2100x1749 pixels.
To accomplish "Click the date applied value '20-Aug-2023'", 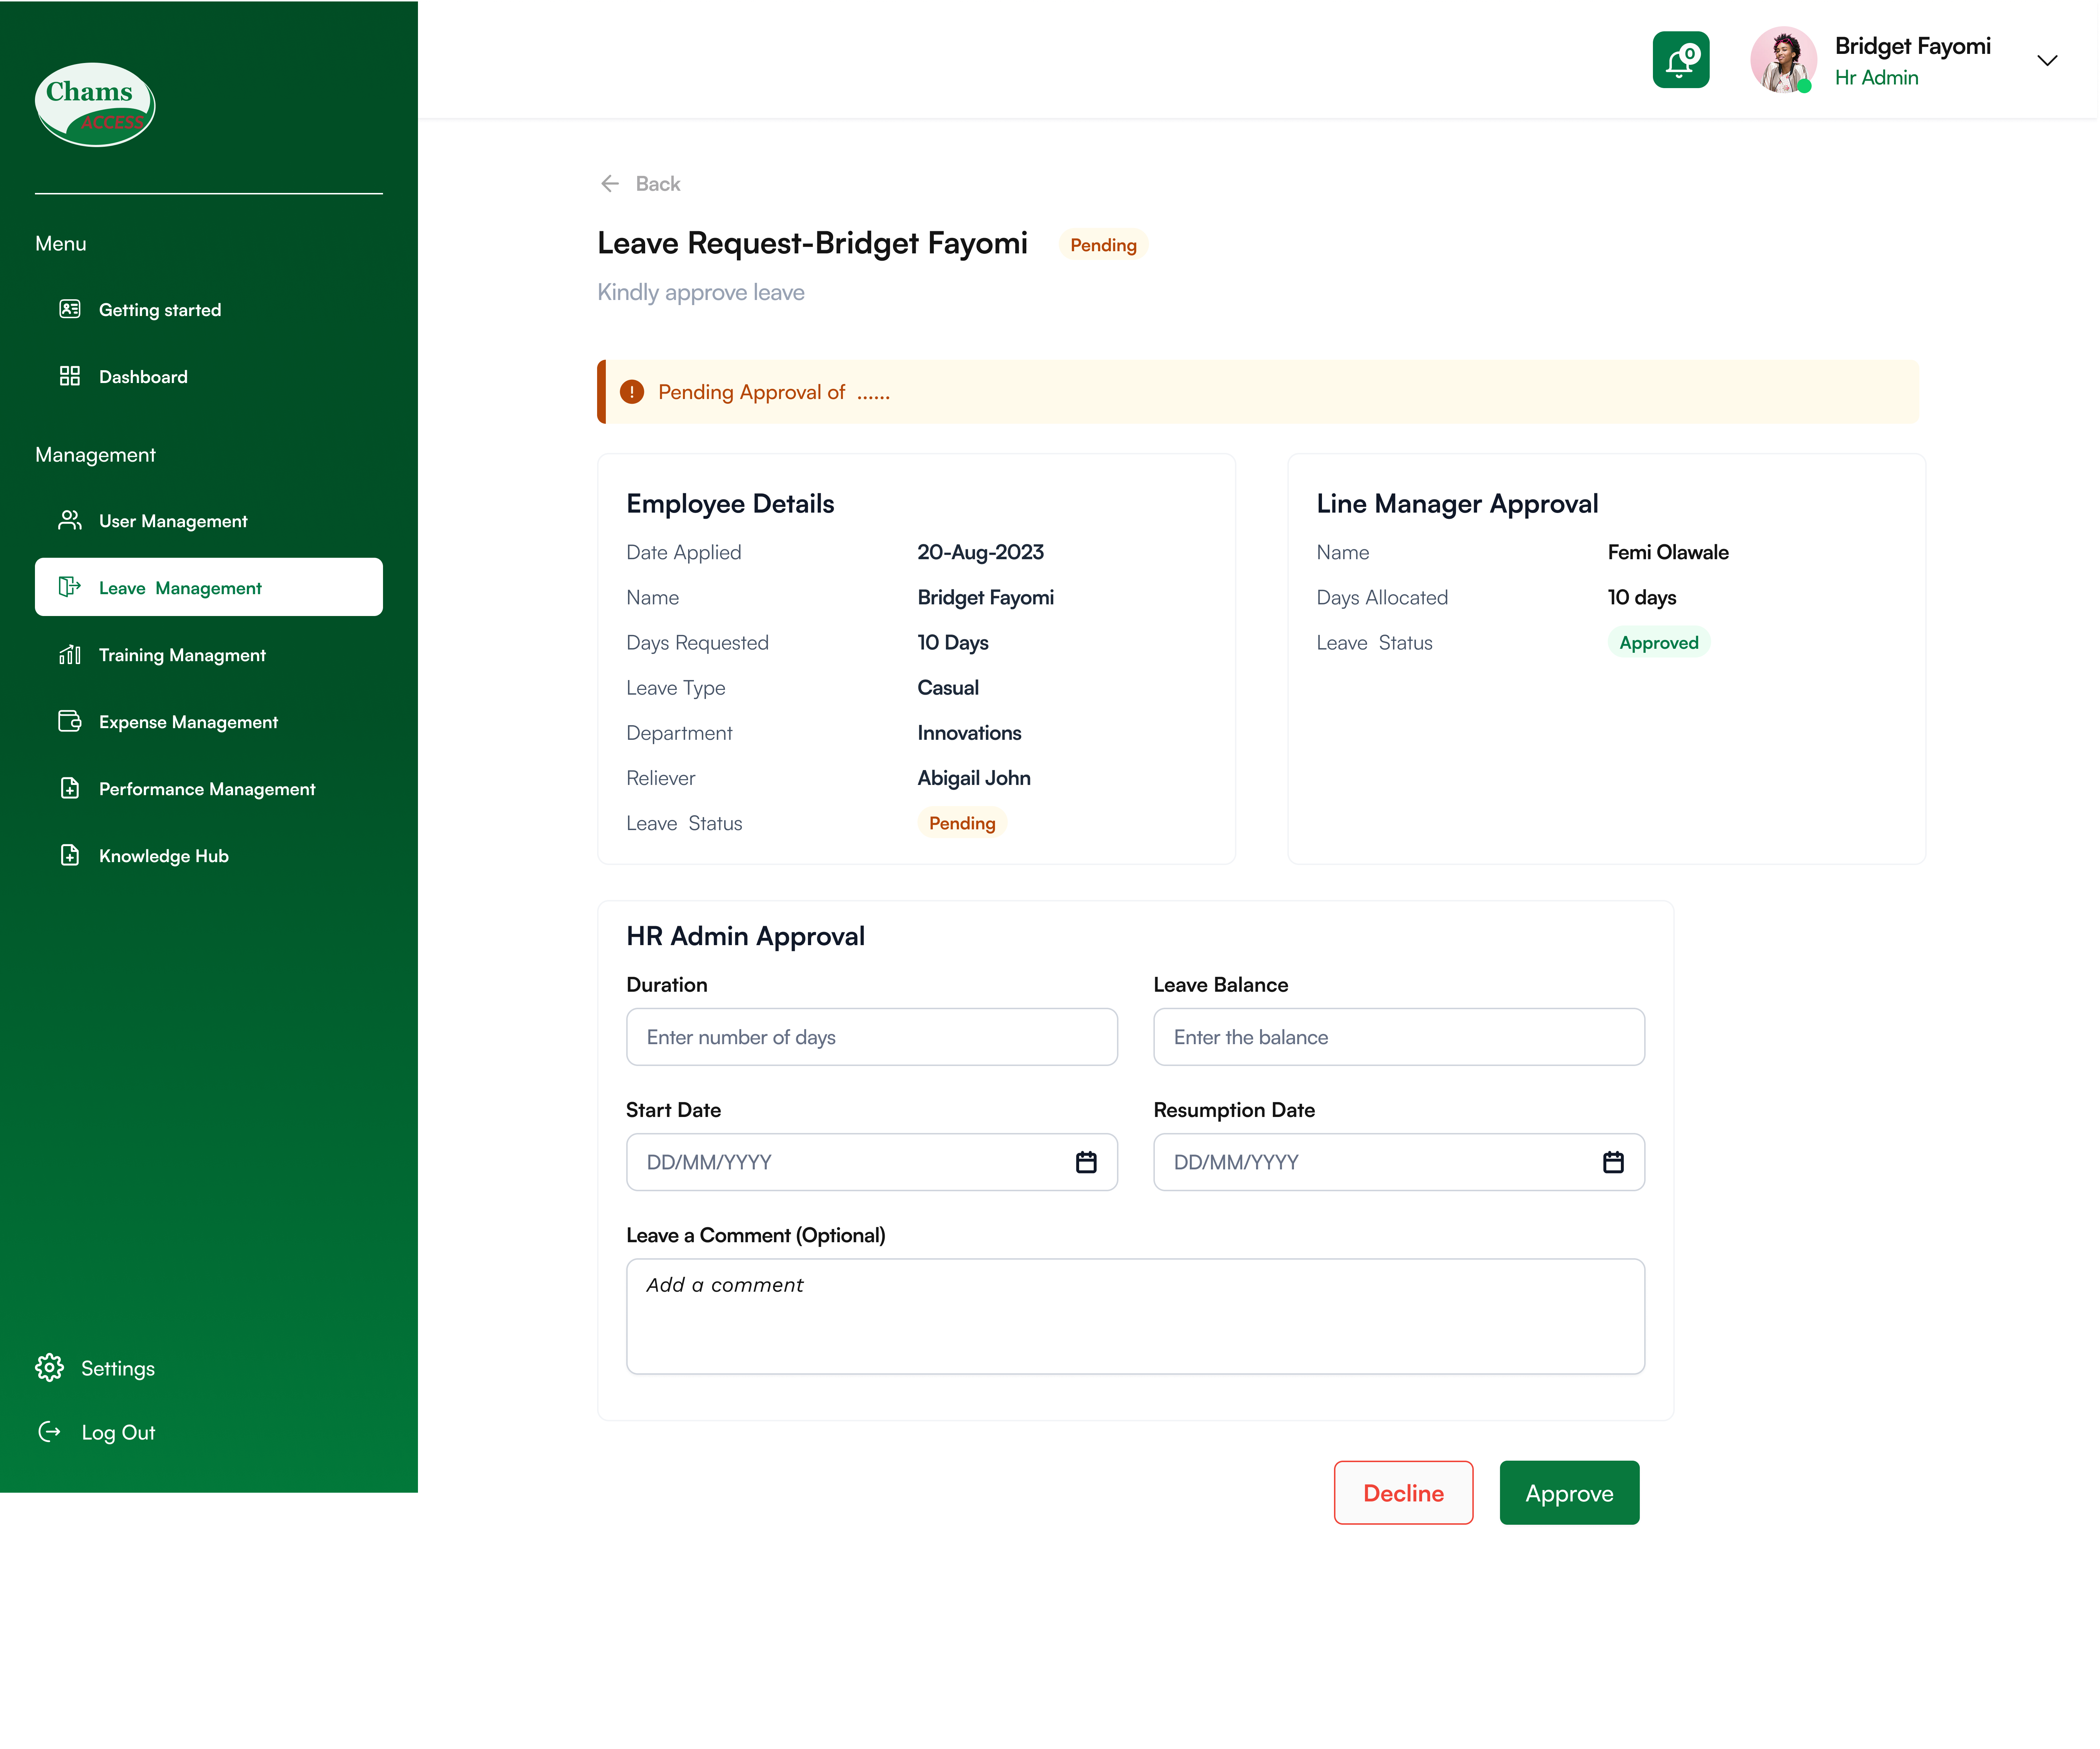I will pos(981,552).
